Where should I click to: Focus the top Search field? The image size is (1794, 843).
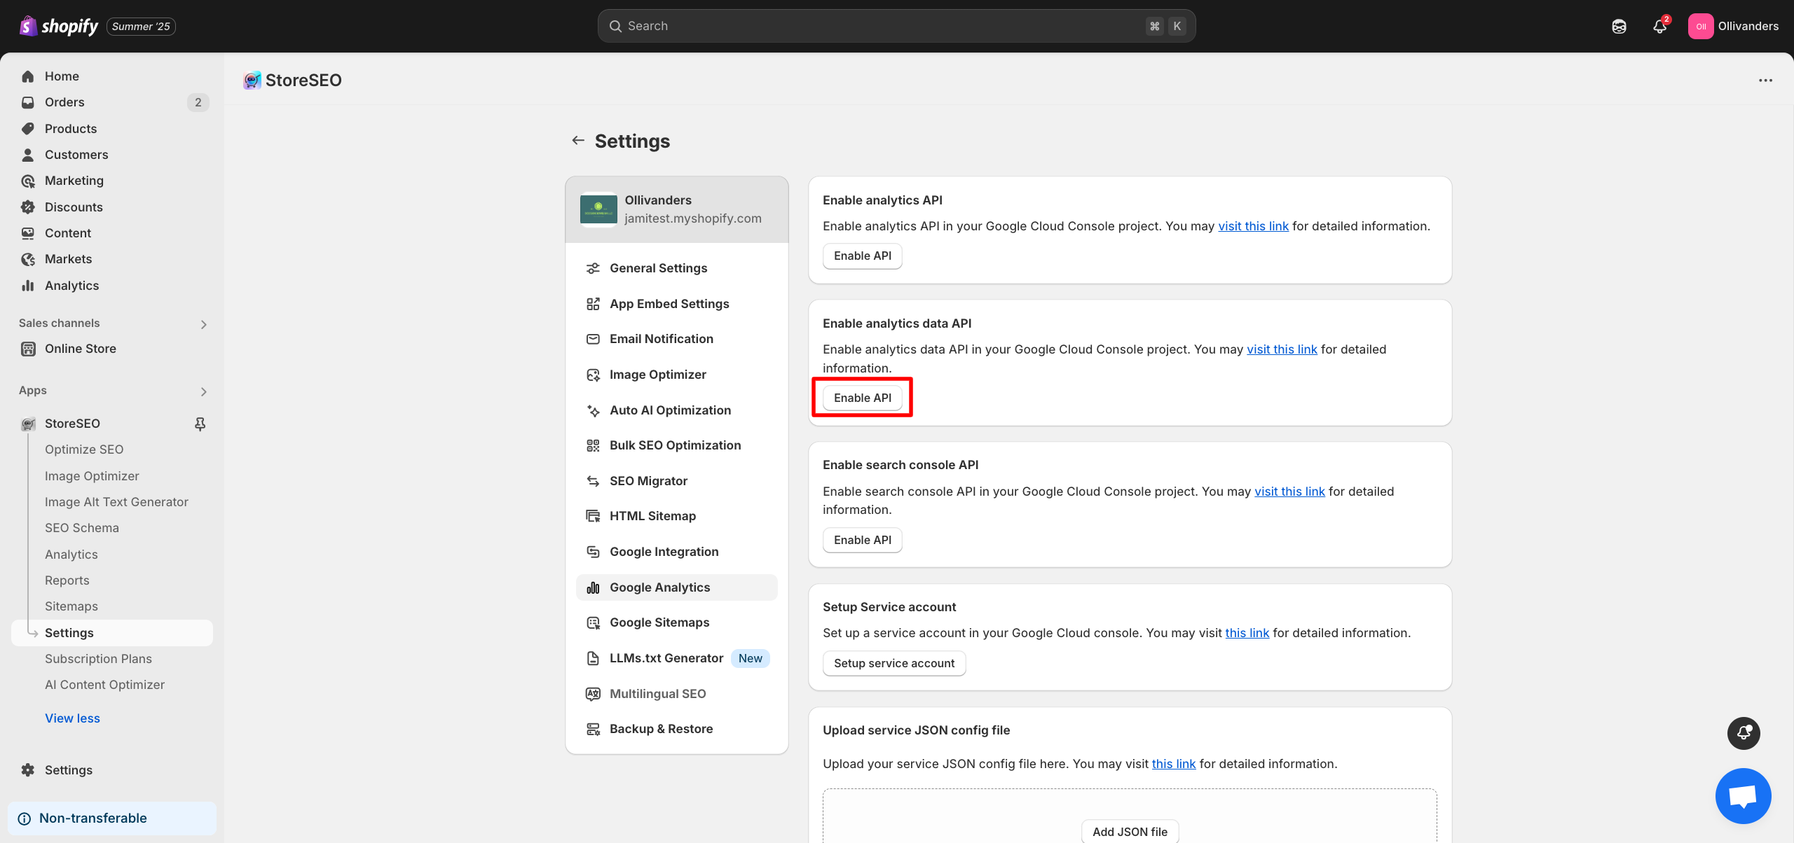(x=896, y=26)
